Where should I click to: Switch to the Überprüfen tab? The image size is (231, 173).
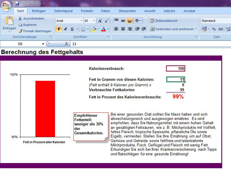click(127, 11)
